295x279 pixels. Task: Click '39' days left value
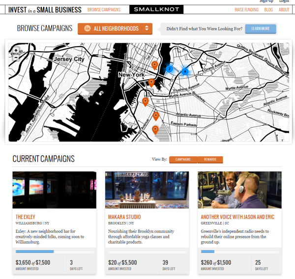pos(165,262)
